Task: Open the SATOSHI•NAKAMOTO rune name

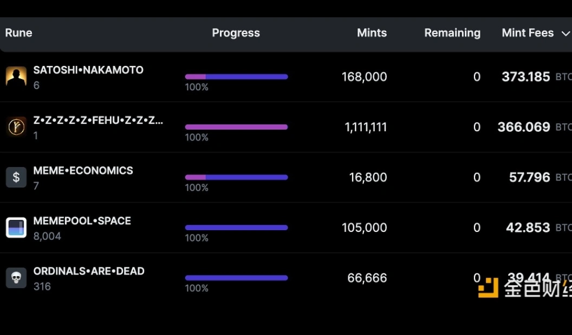Action: 88,70
